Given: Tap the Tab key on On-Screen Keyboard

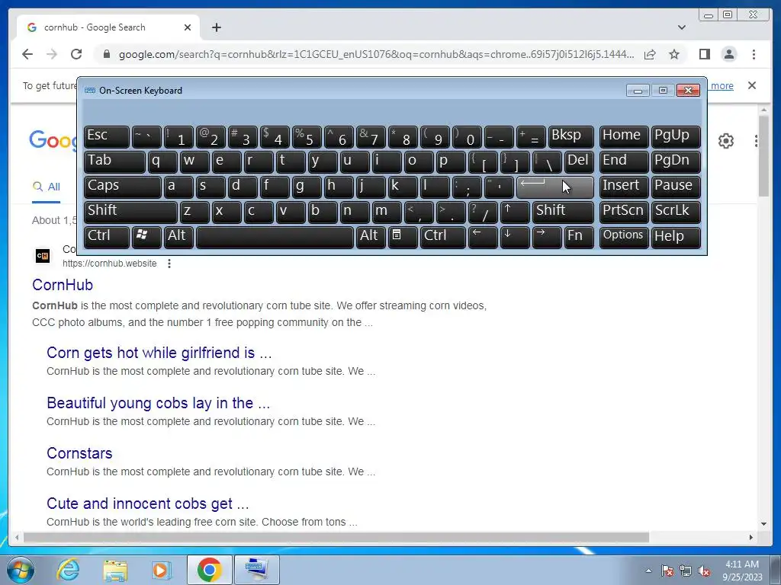Looking at the screenshot, I should [x=114, y=161].
